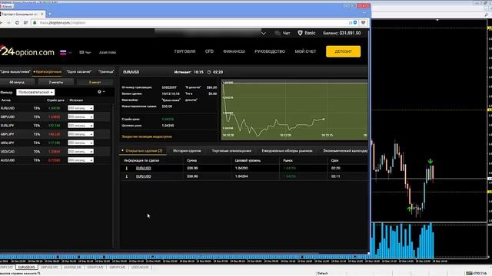492x276 pixels.
Task: Select EURUSD,M5 chart tab in MetaTrader
Action: (27, 268)
